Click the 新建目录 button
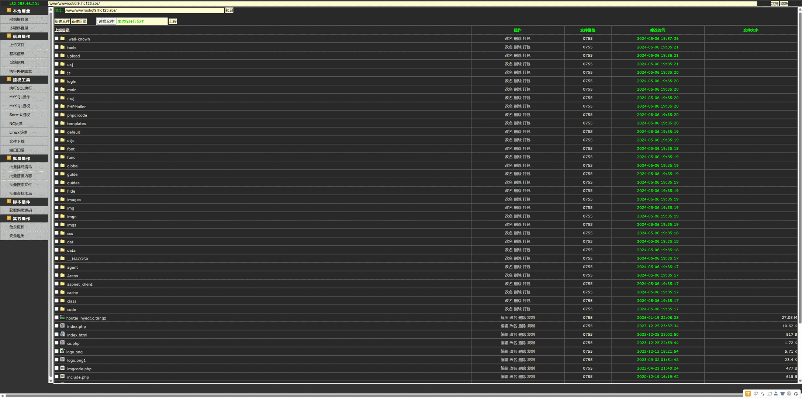This screenshot has height=398, width=802. [x=79, y=21]
